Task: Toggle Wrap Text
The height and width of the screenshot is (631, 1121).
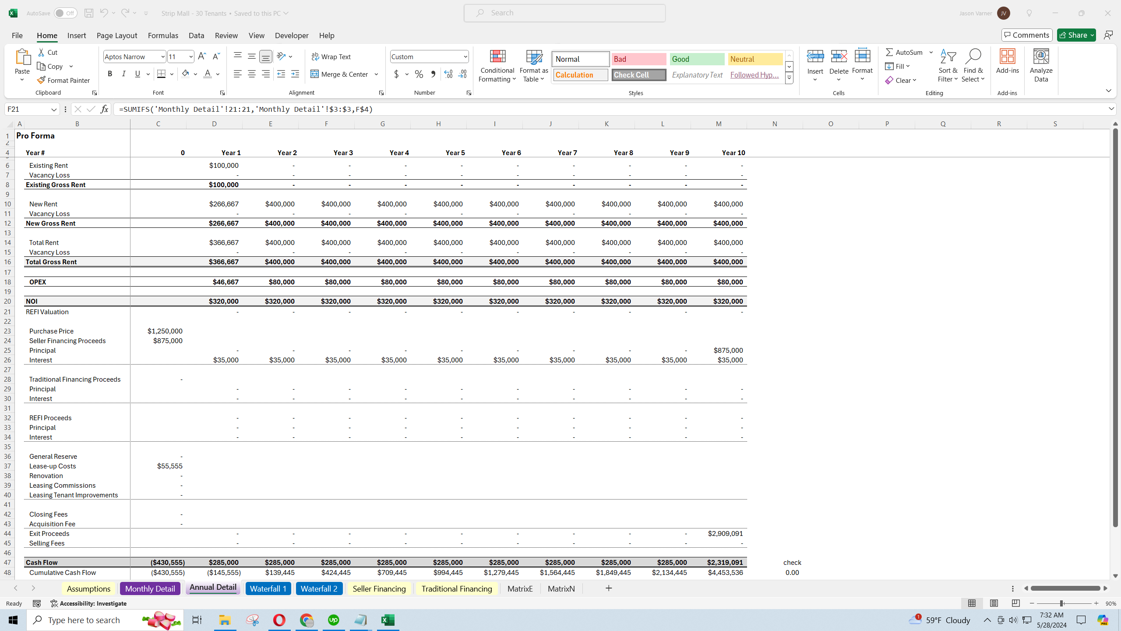Action: point(331,57)
